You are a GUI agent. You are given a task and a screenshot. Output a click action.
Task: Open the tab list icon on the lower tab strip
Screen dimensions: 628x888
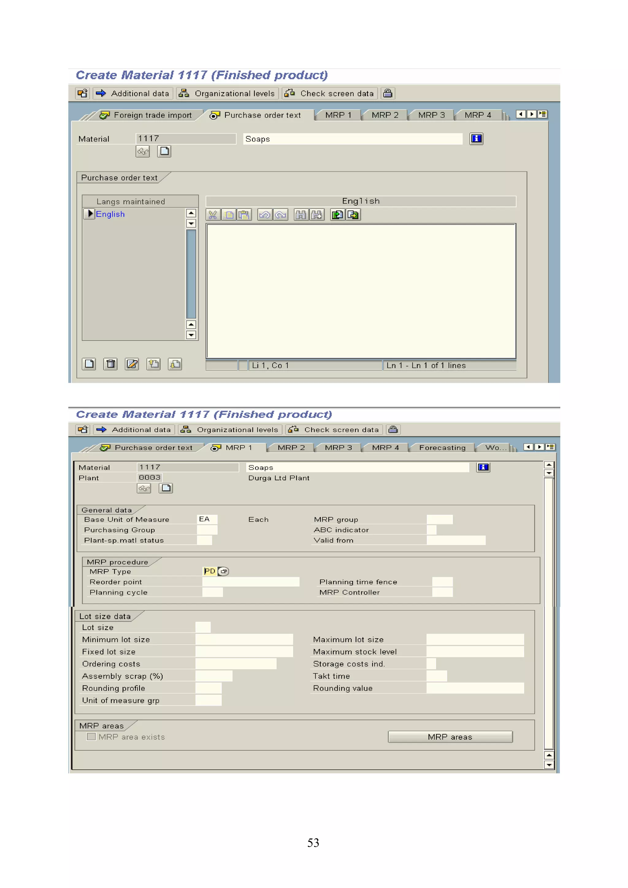coord(550,447)
